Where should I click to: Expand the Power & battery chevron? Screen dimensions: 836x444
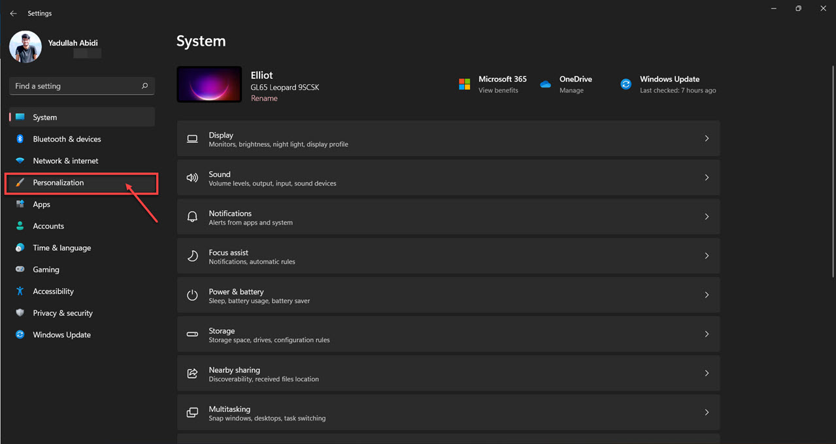pyautogui.click(x=707, y=295)
